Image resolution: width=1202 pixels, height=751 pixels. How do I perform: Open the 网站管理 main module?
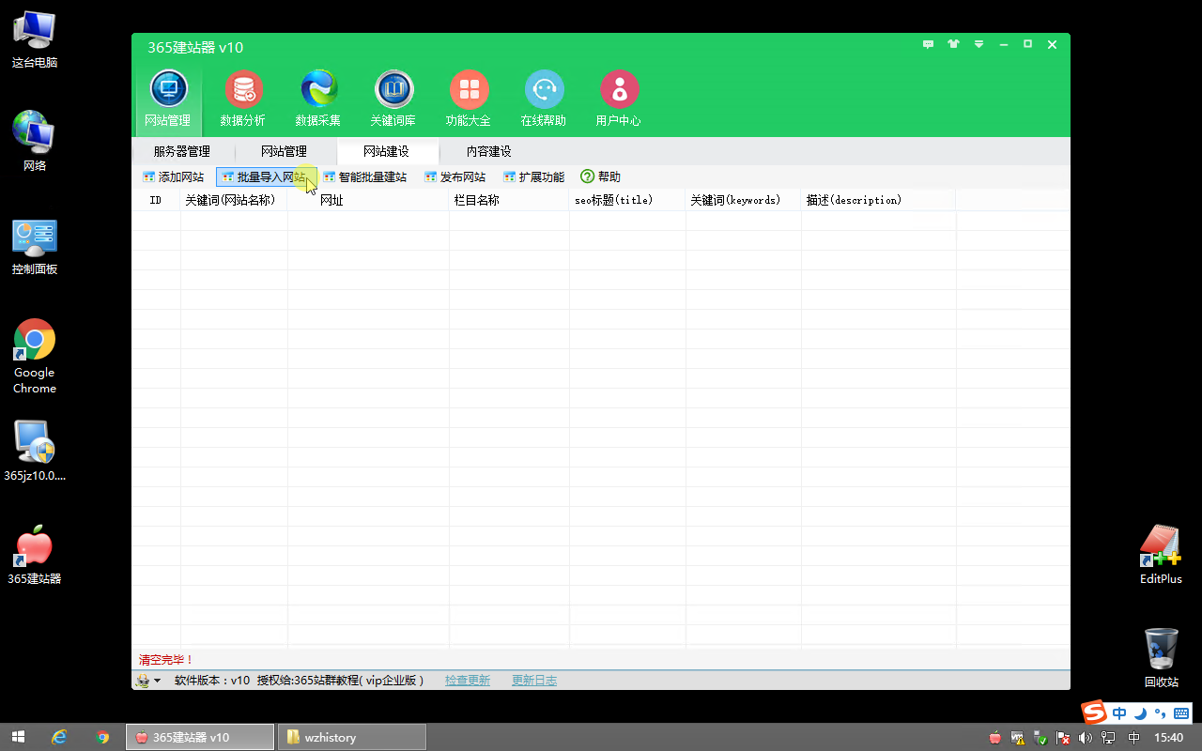[x=168, y=99]
